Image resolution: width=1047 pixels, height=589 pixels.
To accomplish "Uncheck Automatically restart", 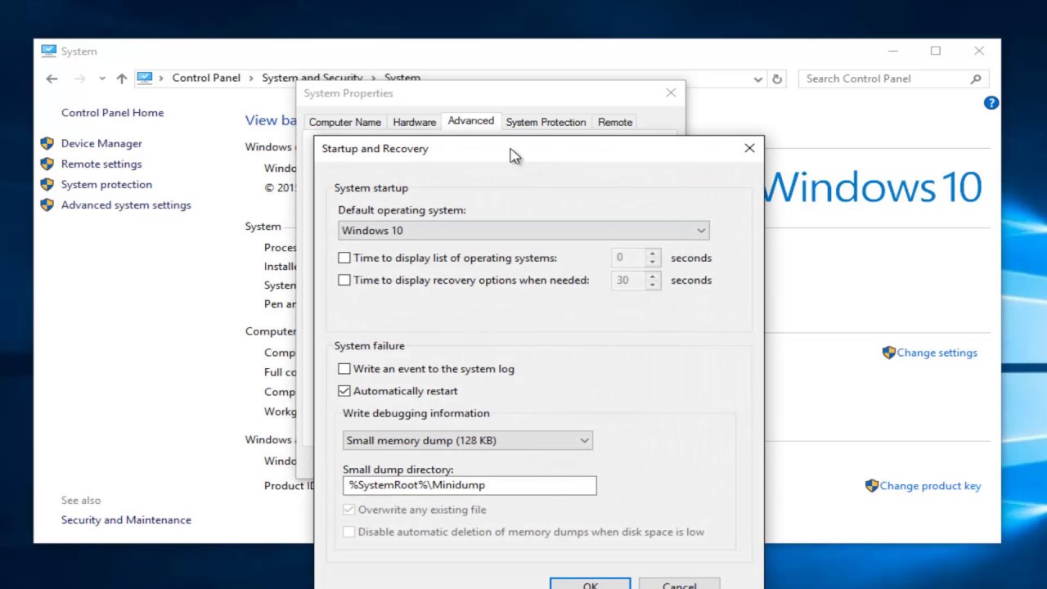I will 344,391.
